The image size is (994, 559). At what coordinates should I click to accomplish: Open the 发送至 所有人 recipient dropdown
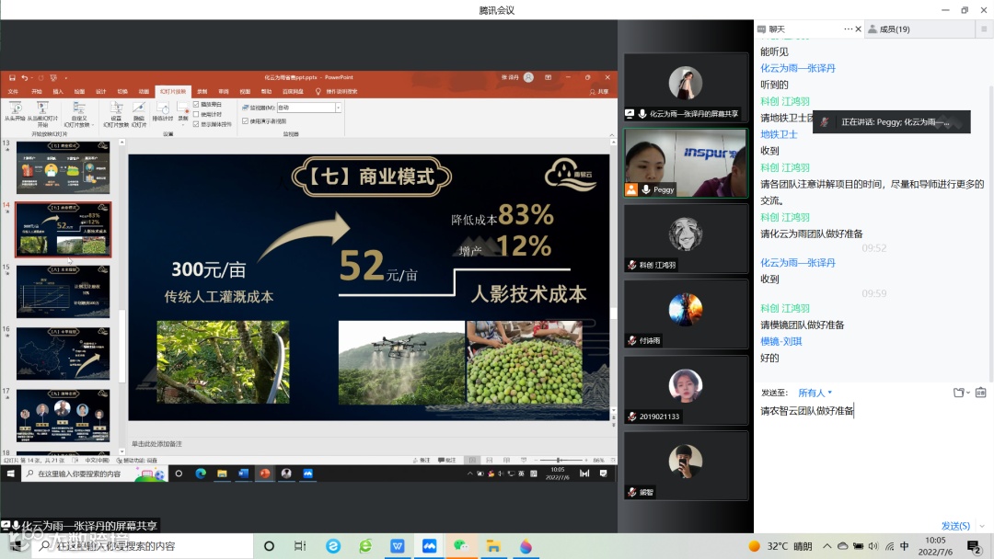pos(815,394)
